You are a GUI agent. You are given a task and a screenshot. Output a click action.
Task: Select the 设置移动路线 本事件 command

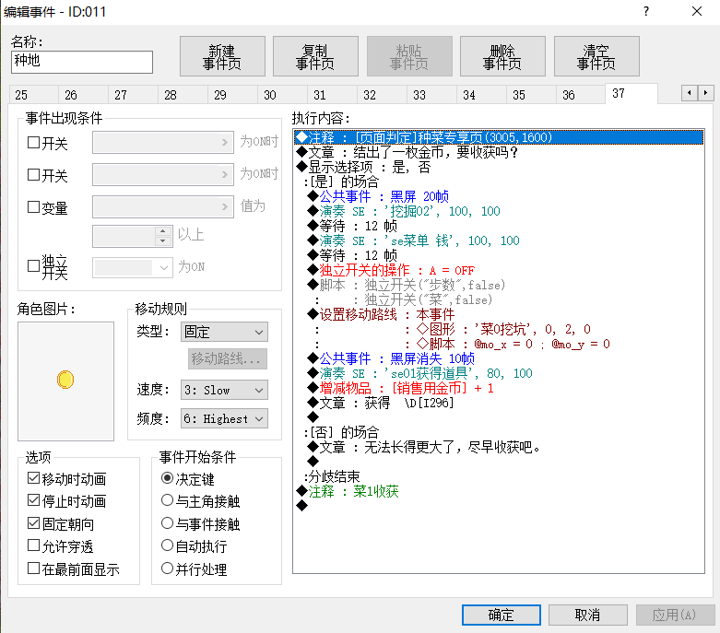click(x=499, y=314)
